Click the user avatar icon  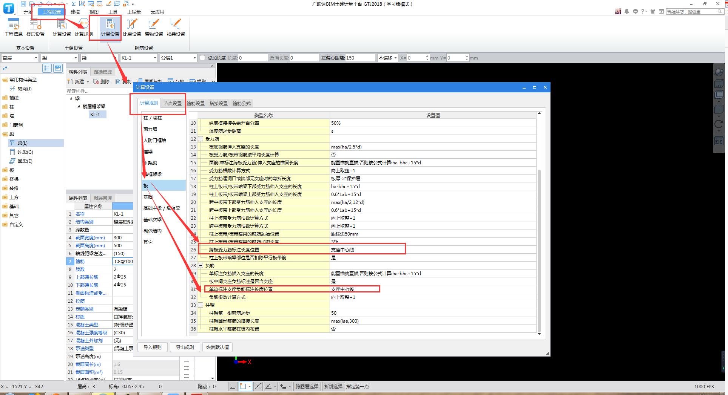click(x=618, y=12)
